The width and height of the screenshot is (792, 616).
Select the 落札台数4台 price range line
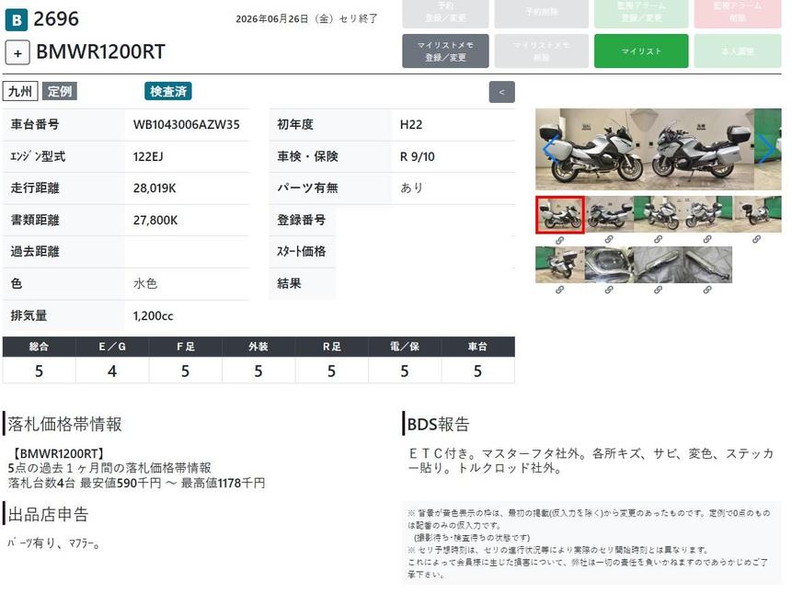pyautogui.click(x=136, y=484)
